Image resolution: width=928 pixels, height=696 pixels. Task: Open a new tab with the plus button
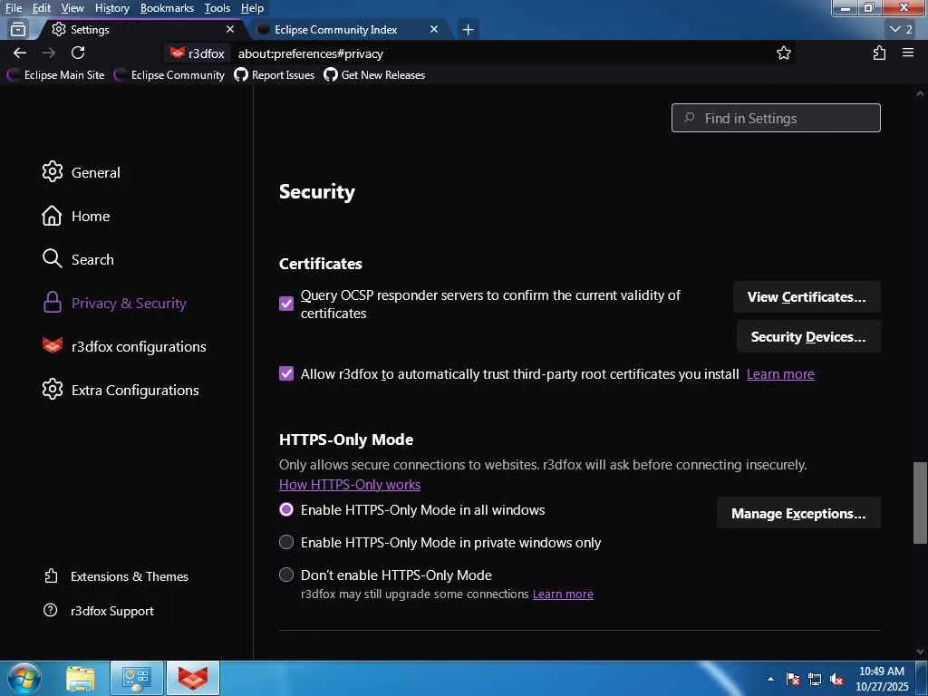[469, 30]
